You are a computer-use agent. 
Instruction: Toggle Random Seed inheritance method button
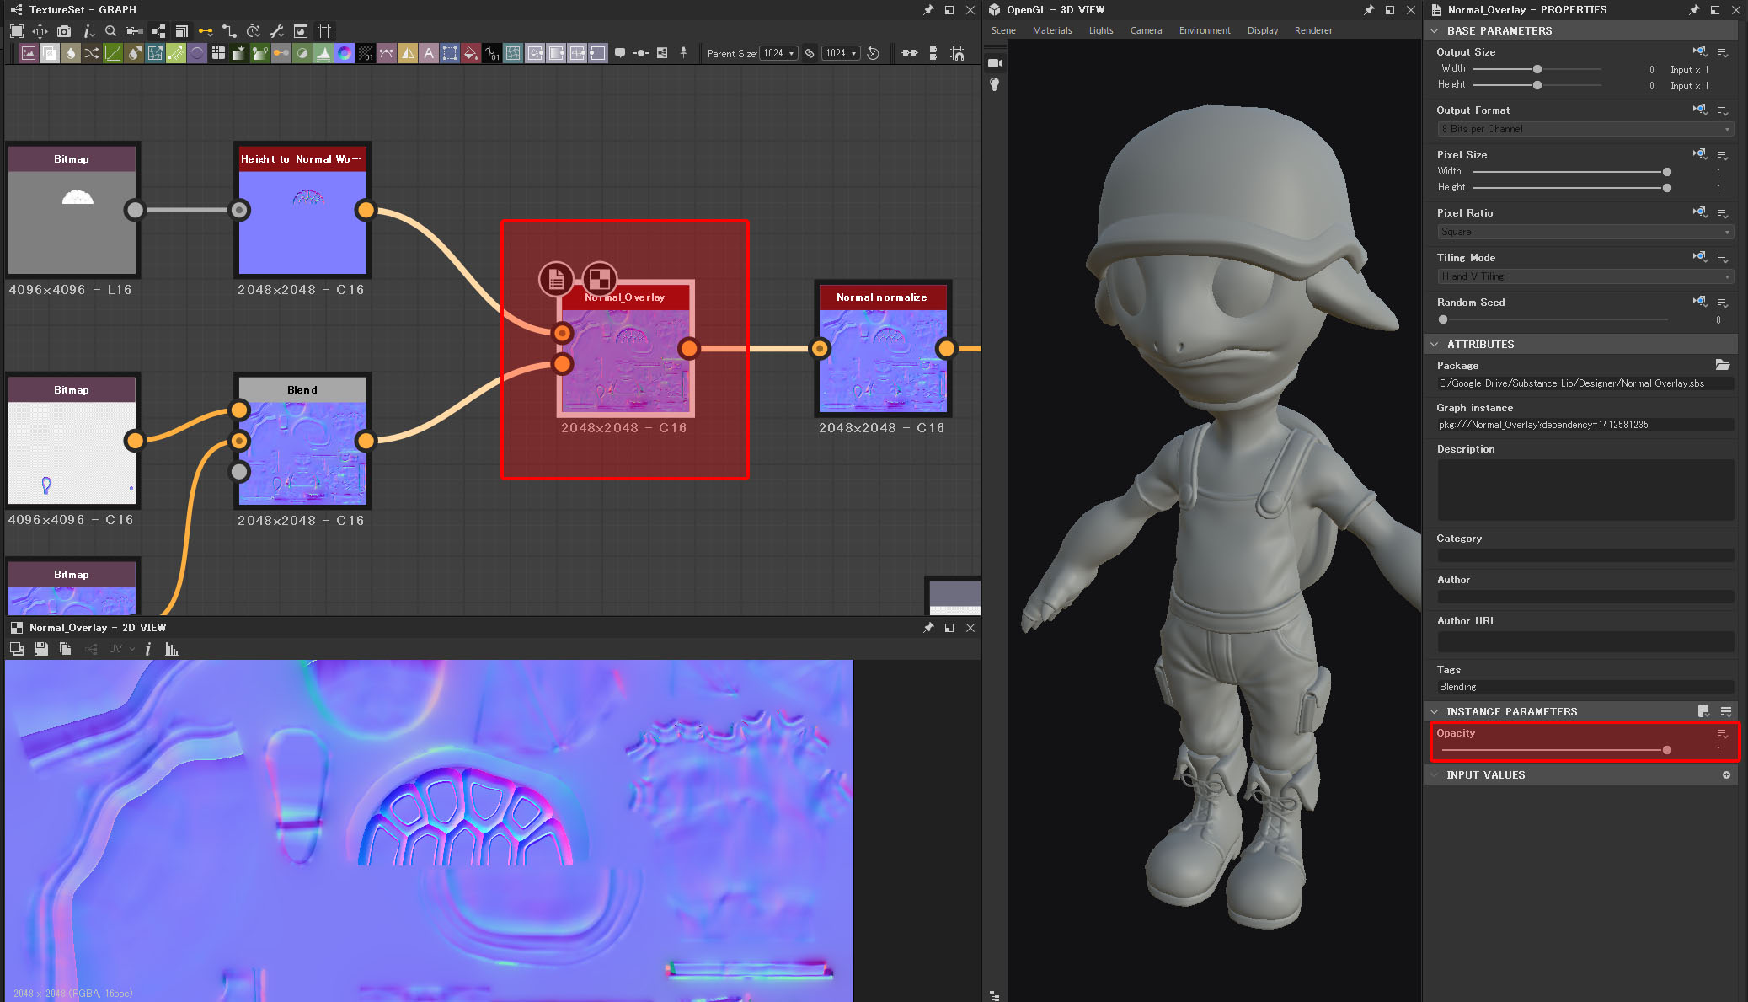pos(1700,302)
